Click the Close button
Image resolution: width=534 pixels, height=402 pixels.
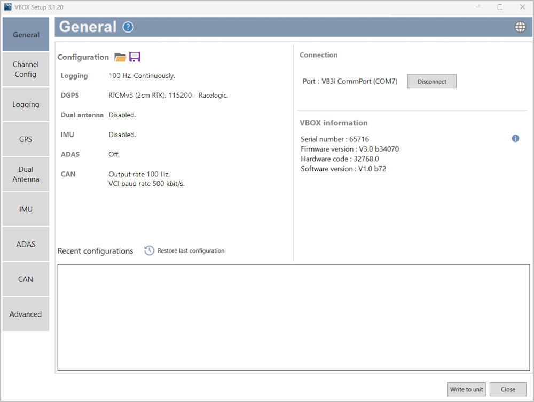[x=508, y=389]
